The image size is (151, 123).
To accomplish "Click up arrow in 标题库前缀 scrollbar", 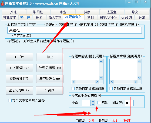I will (x=101, y=61).
